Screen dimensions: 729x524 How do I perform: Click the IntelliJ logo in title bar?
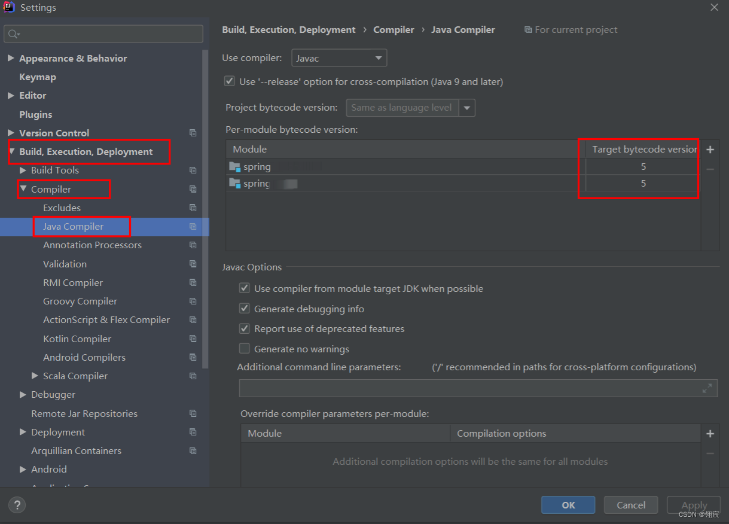coord(8,7)
